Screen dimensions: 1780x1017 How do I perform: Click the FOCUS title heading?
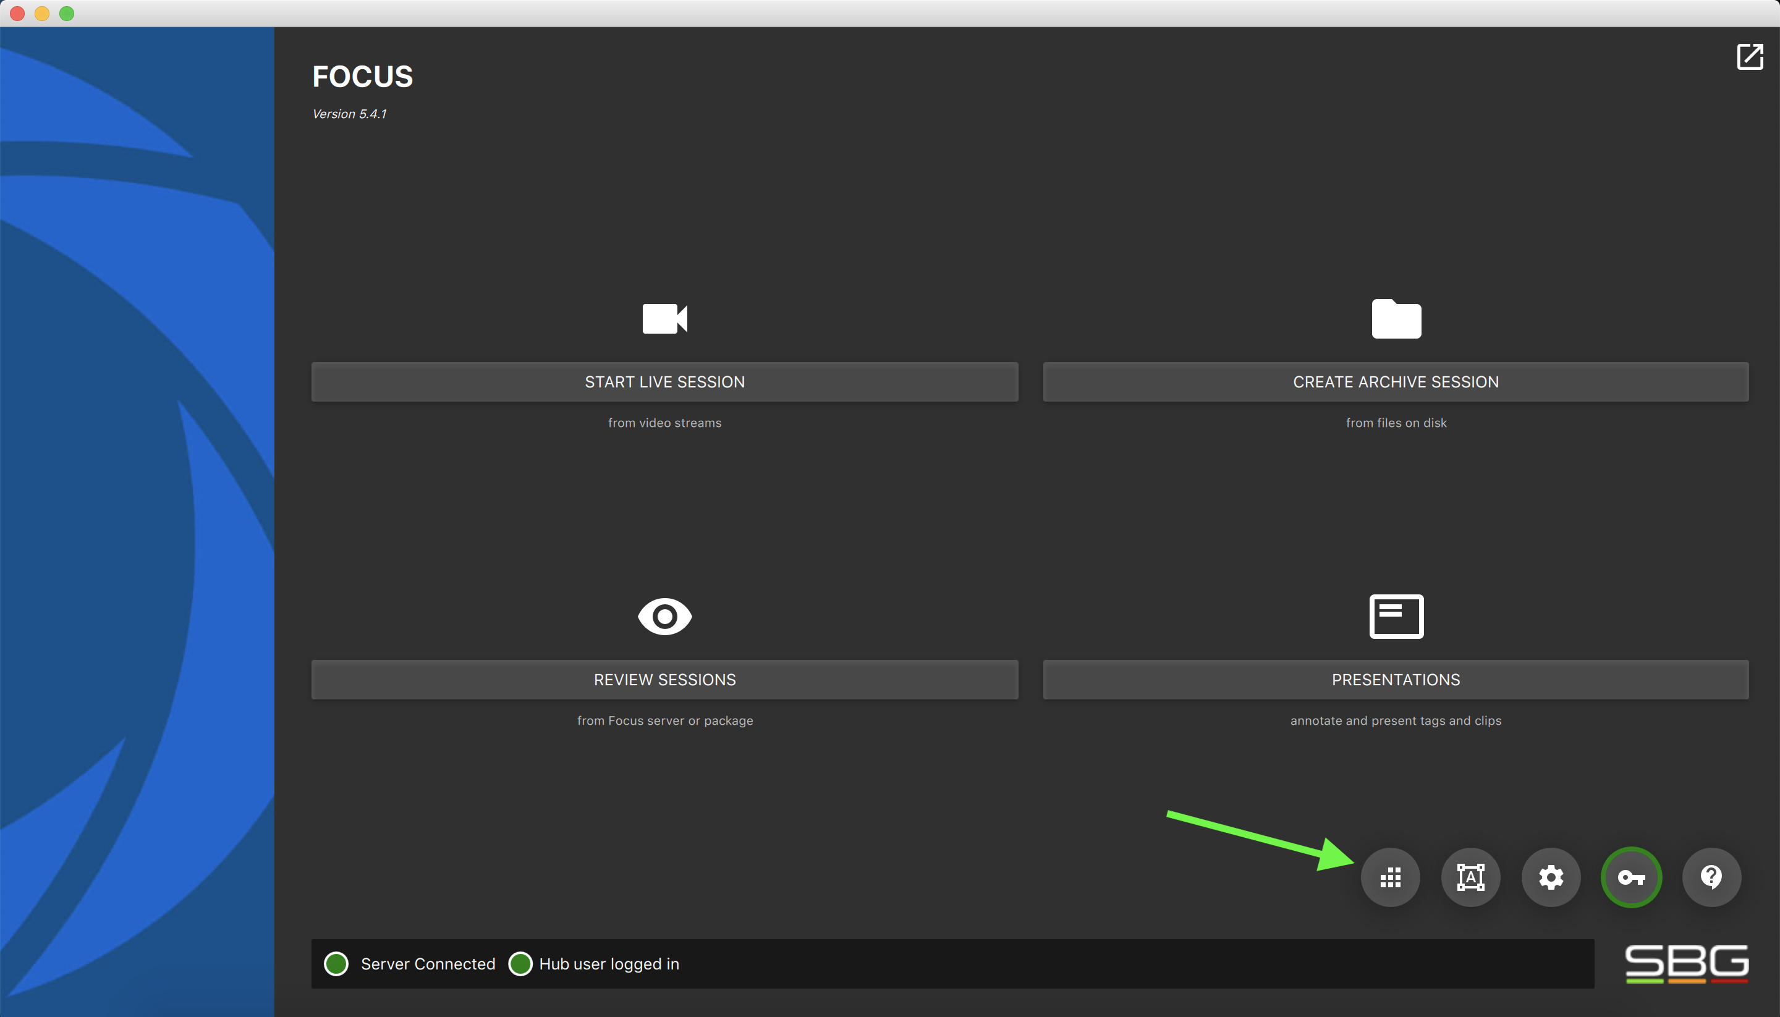(363, 77)
